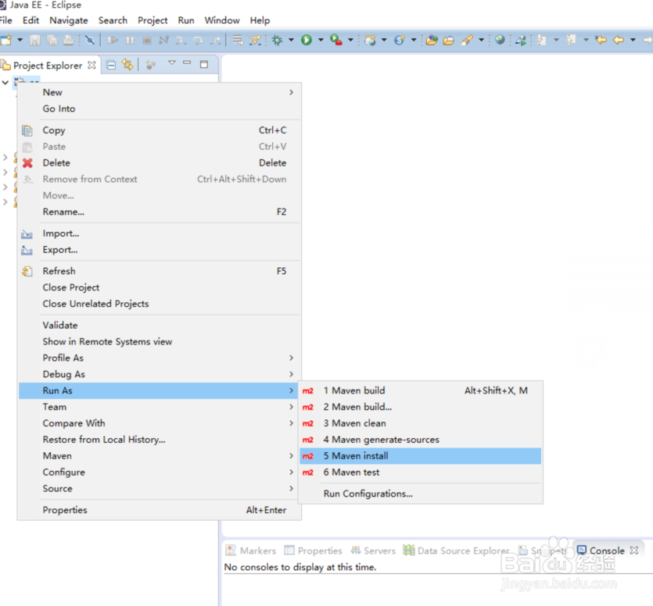Click the Print toolbar icon
This screenshot has width=653, height=606.
(68, 41)
